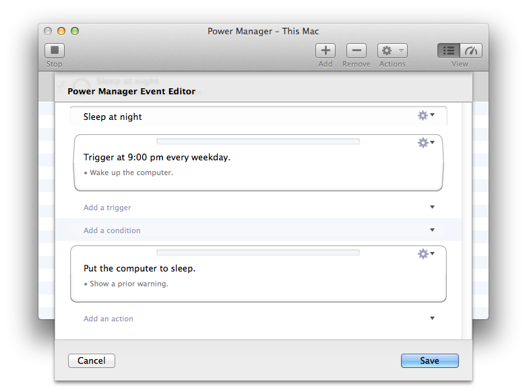The width and height of the screenshot is (527, 388).
Task: Save the event
Action: pos(429,360)
